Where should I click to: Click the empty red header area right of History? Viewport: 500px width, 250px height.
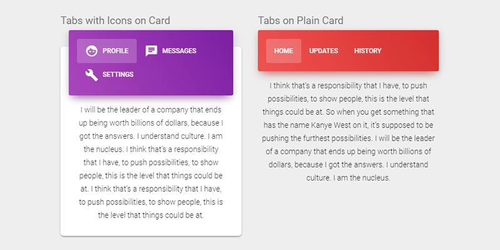409,51
